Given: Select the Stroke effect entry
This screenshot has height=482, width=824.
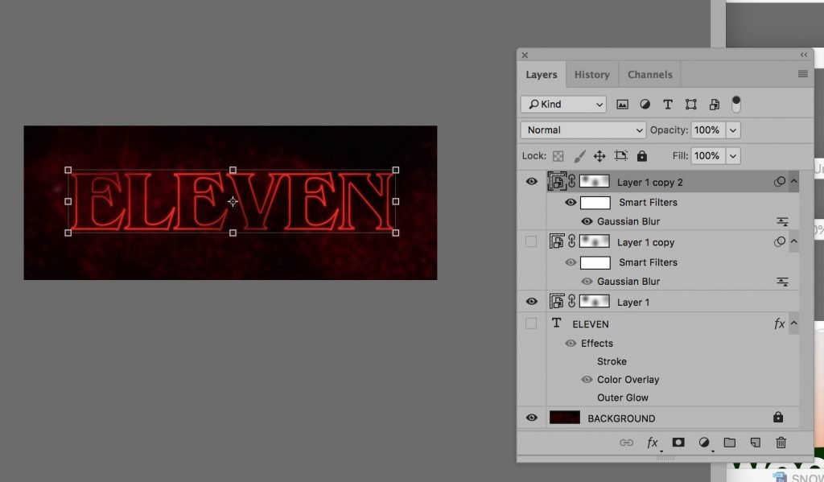Looking at the screenshot, I should click(612, 361).
